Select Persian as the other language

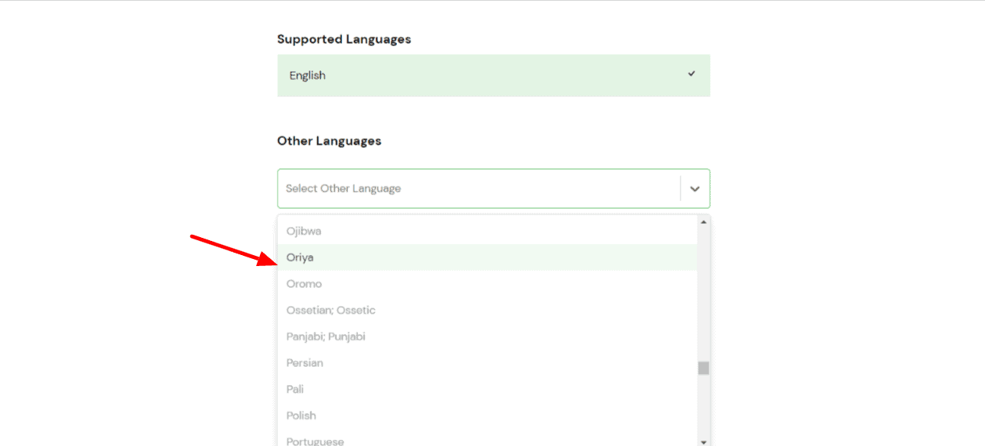coord(305,363)
